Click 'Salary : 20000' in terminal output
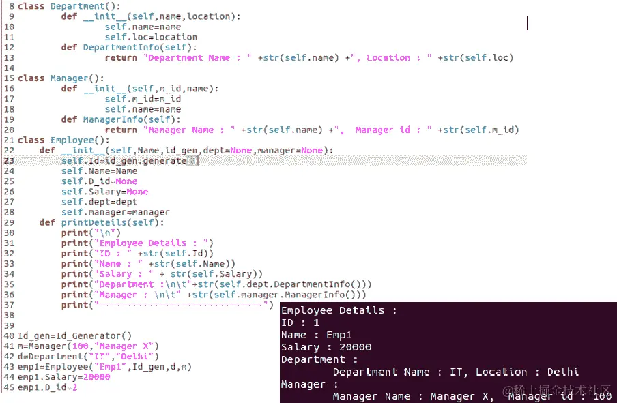 tap(326, 348)
